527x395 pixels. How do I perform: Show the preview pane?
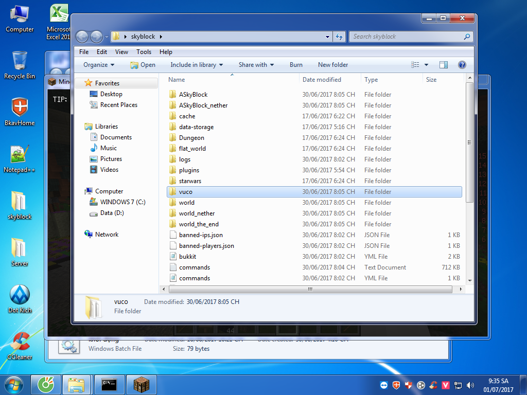pos(443,65)
